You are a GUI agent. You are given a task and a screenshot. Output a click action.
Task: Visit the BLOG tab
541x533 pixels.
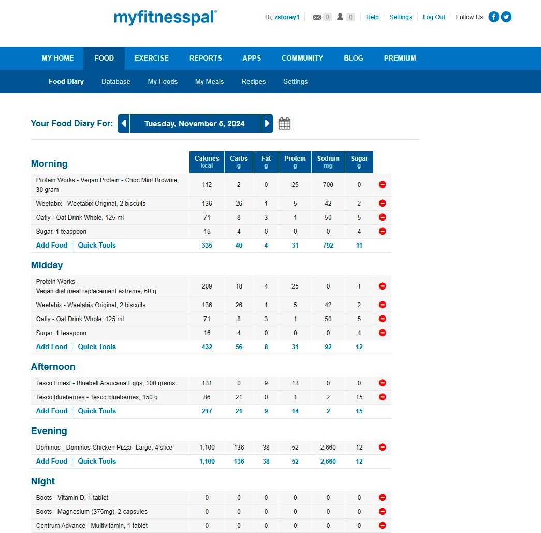pos(353,58)
